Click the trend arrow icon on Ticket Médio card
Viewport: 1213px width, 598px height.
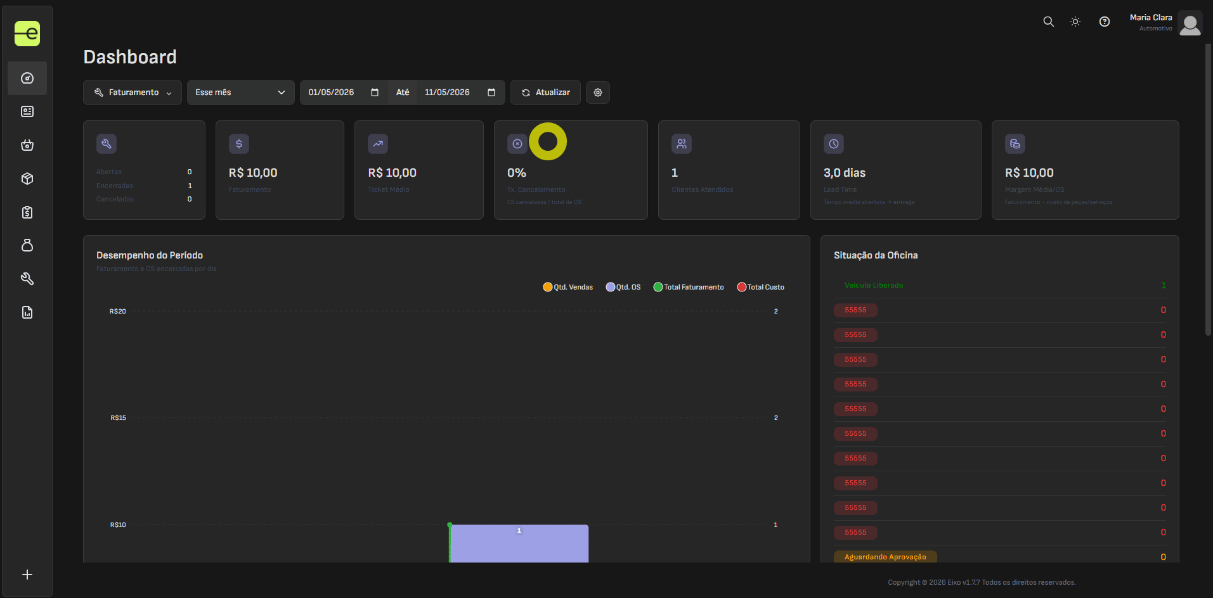[x=378, y=144]
